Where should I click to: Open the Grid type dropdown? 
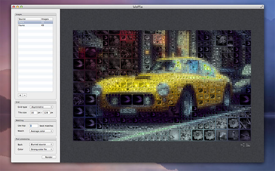pos(41,107)
